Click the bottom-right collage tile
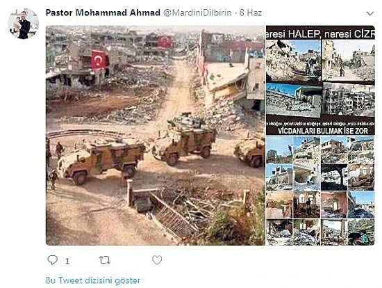Screen dimensions: 382x288 [x=361, y=232]
